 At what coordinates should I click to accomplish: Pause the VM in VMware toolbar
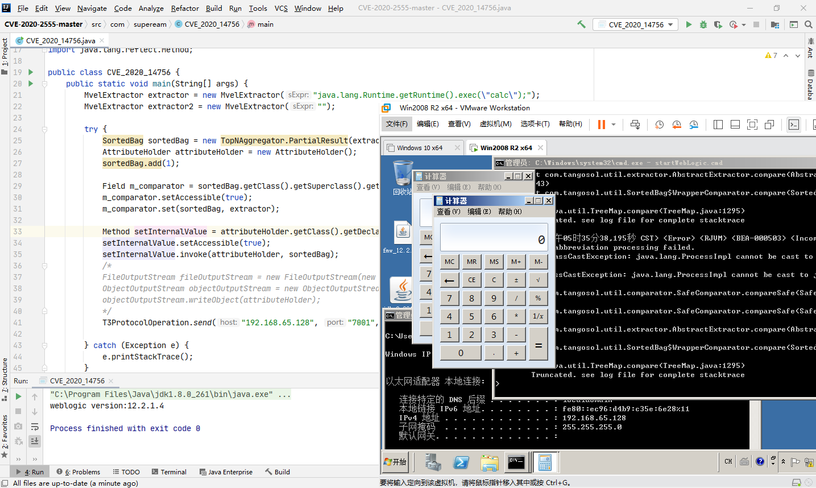(x=601, y=125)
